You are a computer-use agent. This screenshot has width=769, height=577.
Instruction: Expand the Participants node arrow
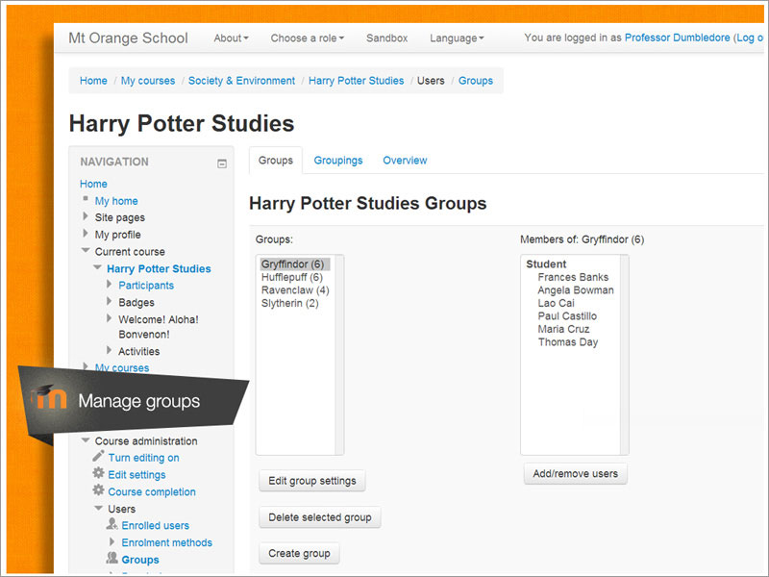tap(109, 285)
